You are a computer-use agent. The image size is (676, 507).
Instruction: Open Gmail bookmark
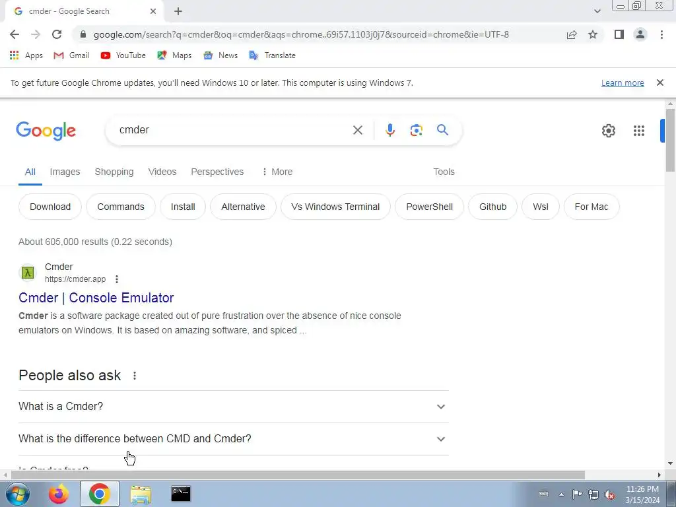(71, 55)
